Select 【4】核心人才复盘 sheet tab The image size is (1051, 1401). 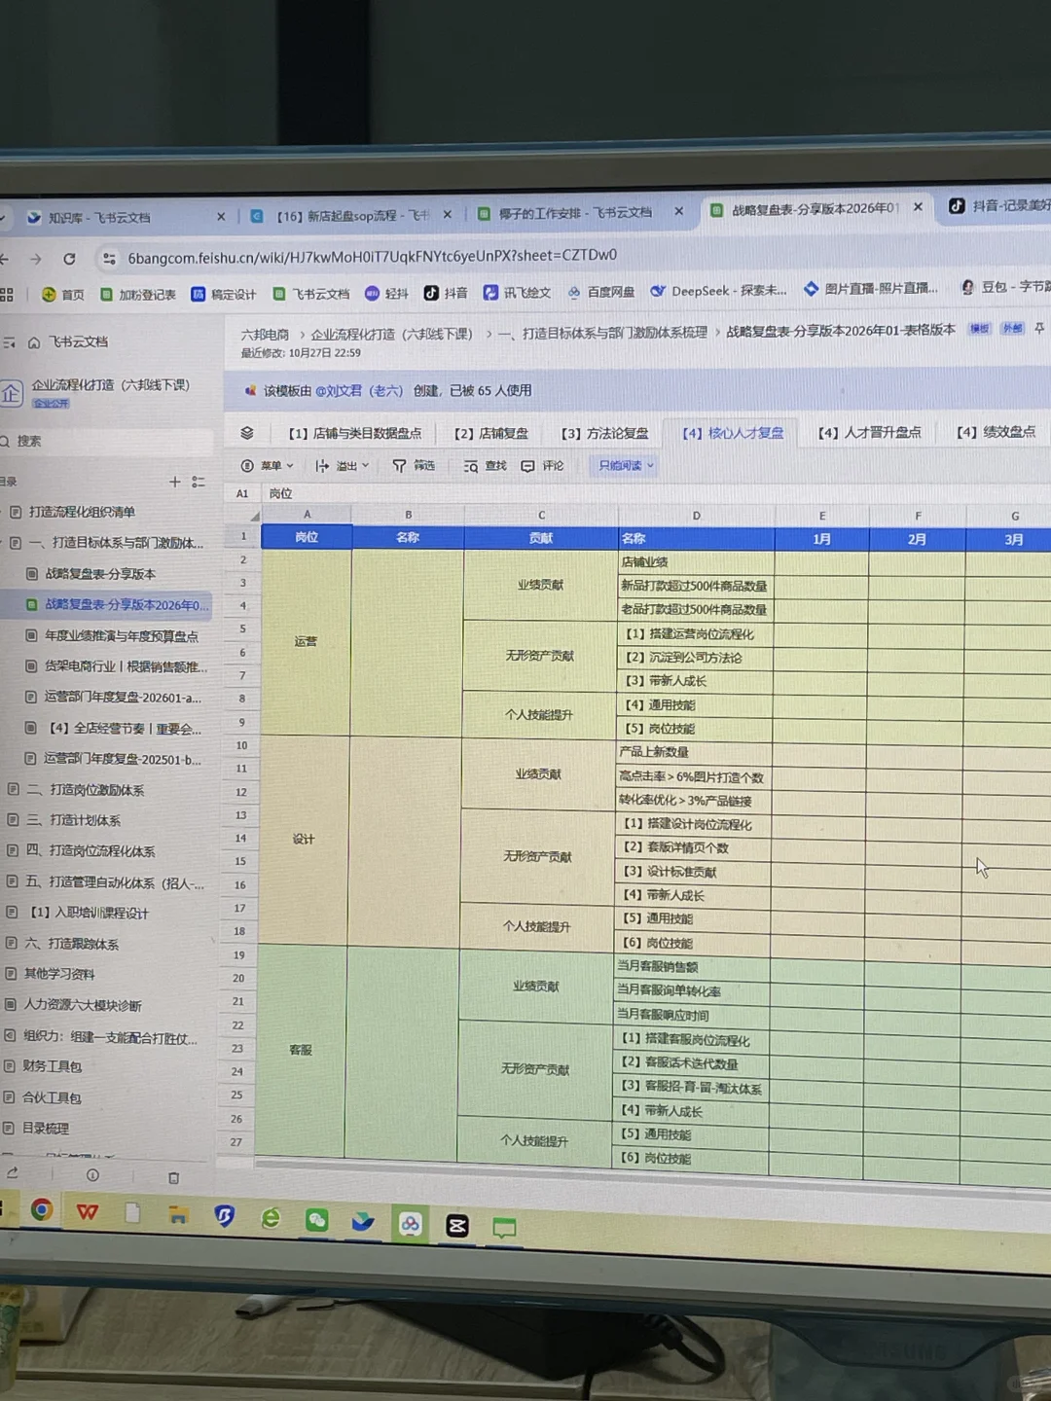(x=733, y=433)
